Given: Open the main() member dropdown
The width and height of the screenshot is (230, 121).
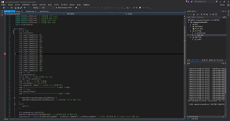Looking at the screenshot, I should click(156, 14).
